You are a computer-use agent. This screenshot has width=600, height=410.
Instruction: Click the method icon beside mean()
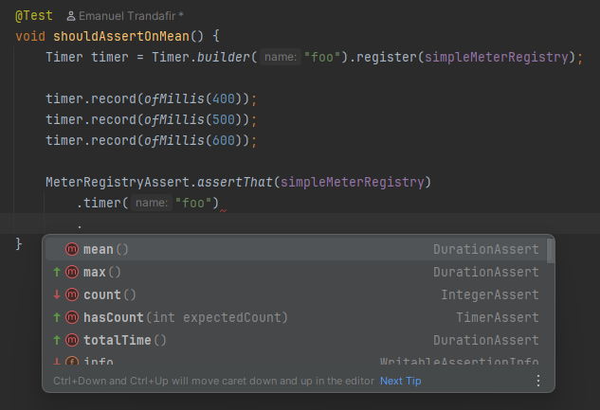click(x=72, y=250)
